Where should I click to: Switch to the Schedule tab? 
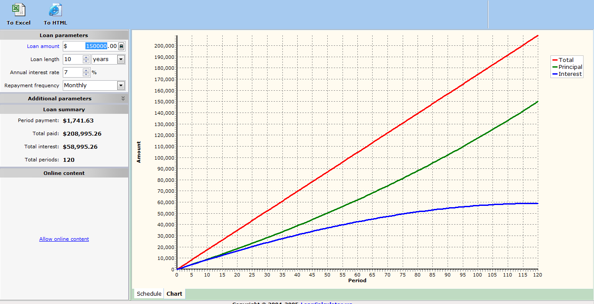[149, 294]
